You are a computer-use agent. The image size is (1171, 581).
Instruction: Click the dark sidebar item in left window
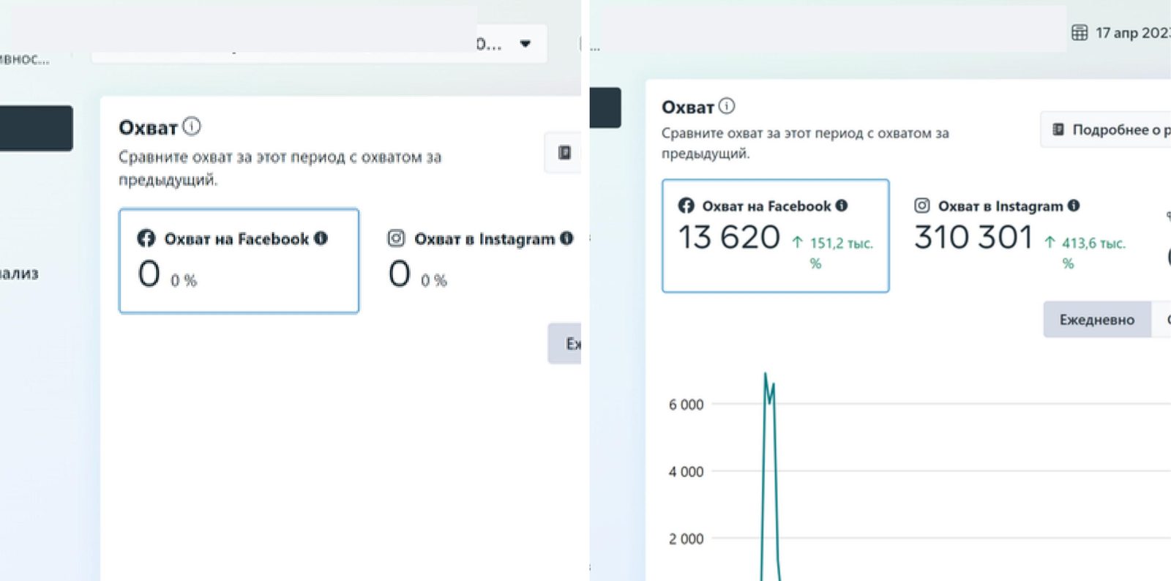(x=35, y=128)
